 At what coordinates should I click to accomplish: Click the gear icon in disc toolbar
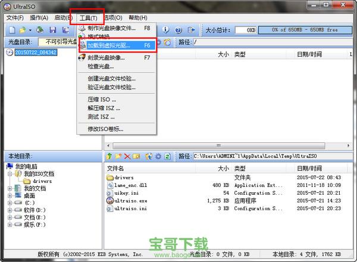[159, 42]
